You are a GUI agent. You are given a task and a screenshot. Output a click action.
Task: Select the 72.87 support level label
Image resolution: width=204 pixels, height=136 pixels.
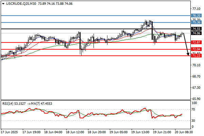[196, 42]
